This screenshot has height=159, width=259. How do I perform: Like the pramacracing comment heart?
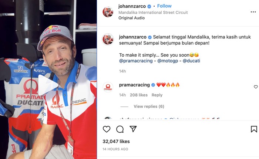click(256, 87)
